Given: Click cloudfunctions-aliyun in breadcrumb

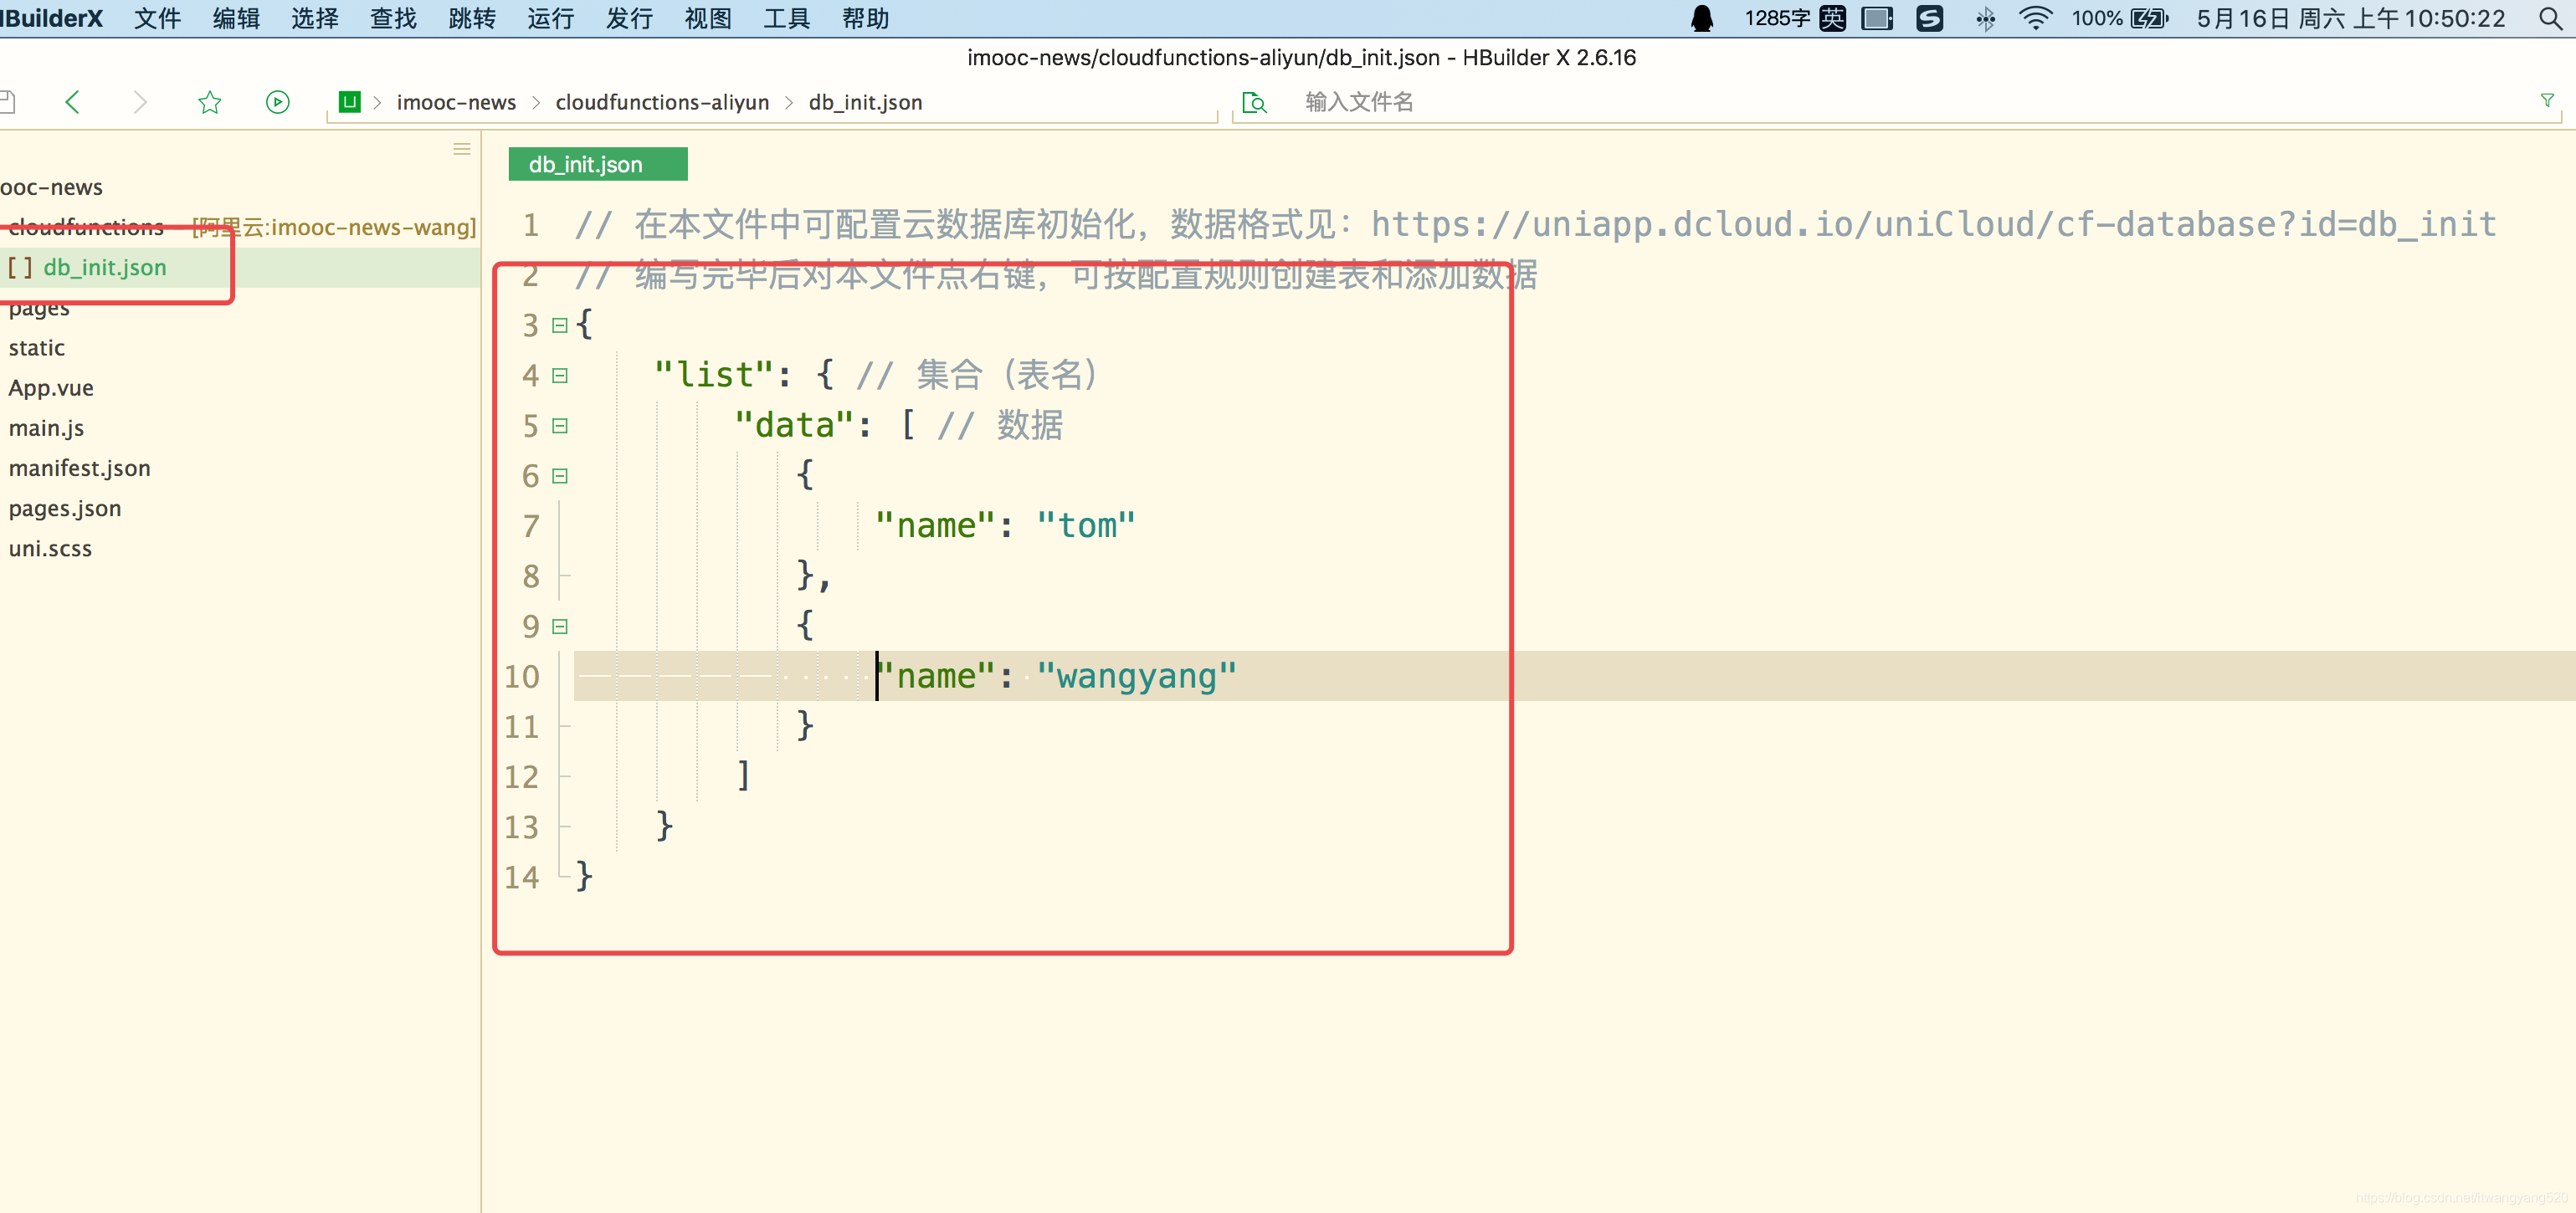Looking at the screenshot, I should click(662, 102).
